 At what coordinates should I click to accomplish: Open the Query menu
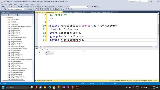(15, 4)
